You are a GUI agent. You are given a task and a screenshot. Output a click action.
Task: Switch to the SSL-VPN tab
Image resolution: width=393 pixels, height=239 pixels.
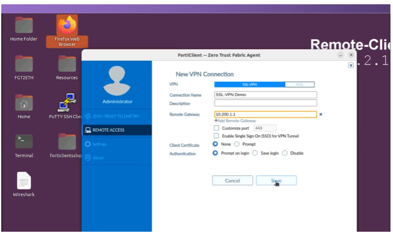click(x=250, y=84)
